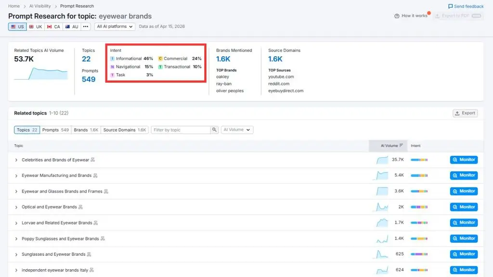Screen dimensions: 493x277
Task: Click the Commercial intent badge icon
Action: pyautogui.click(x=160, y=59)
